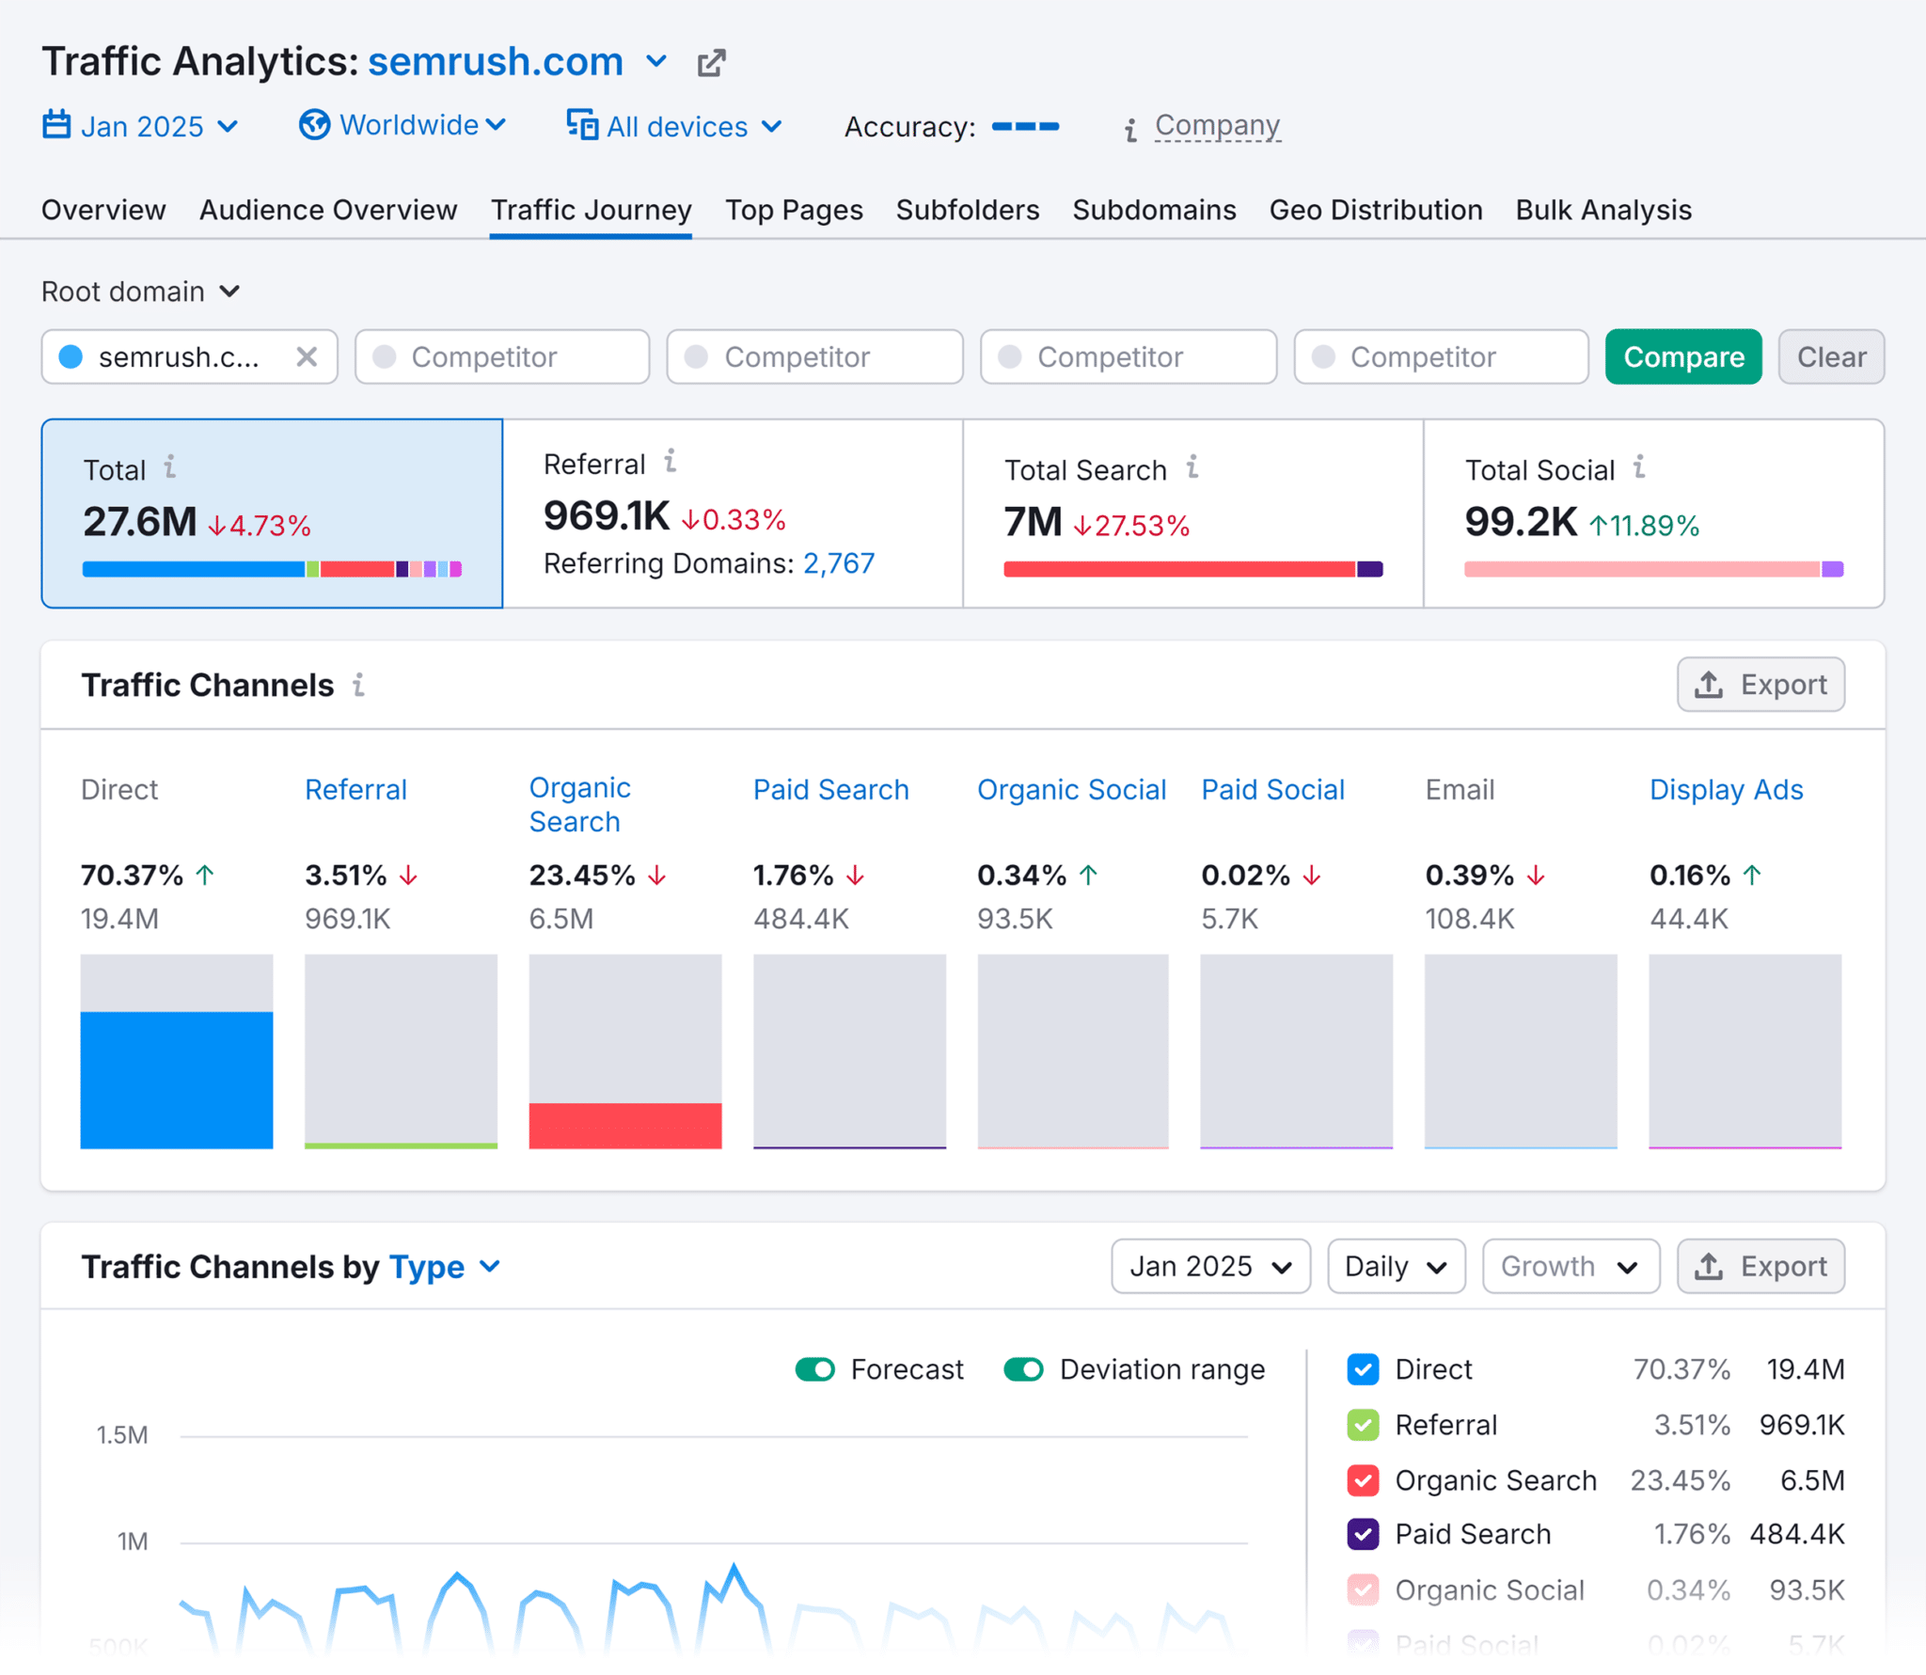
Task: Open the Jan 2025 date selector at top
Action: tap(141, 125)
